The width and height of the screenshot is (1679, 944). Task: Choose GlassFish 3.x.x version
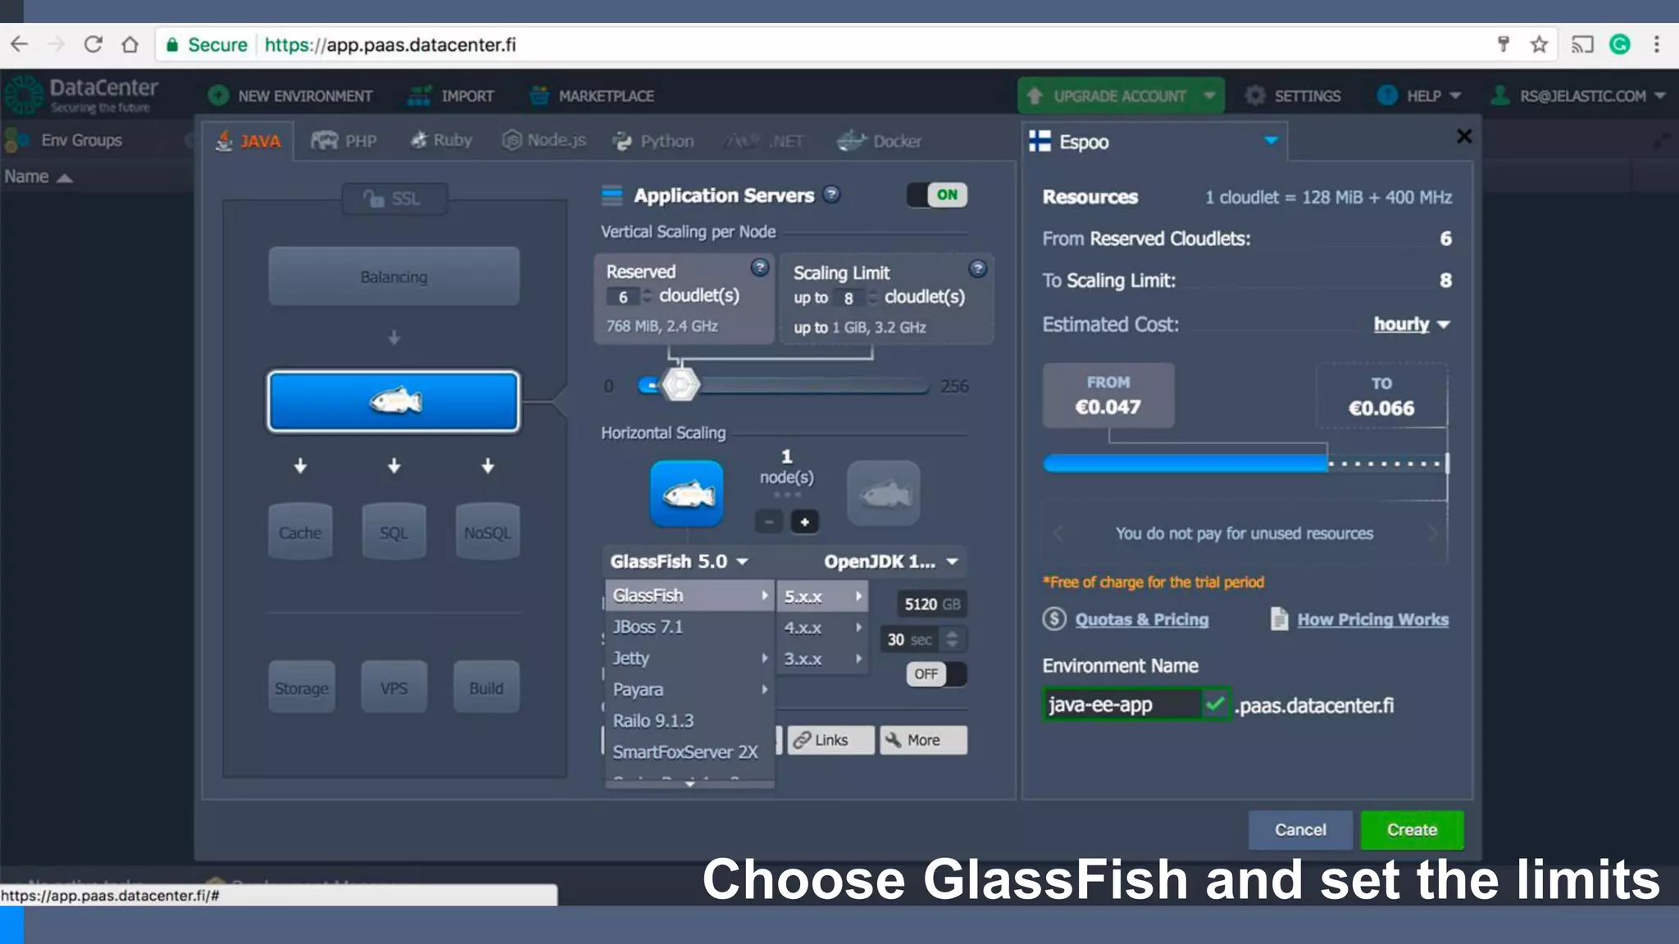click(x=822, y=659)
